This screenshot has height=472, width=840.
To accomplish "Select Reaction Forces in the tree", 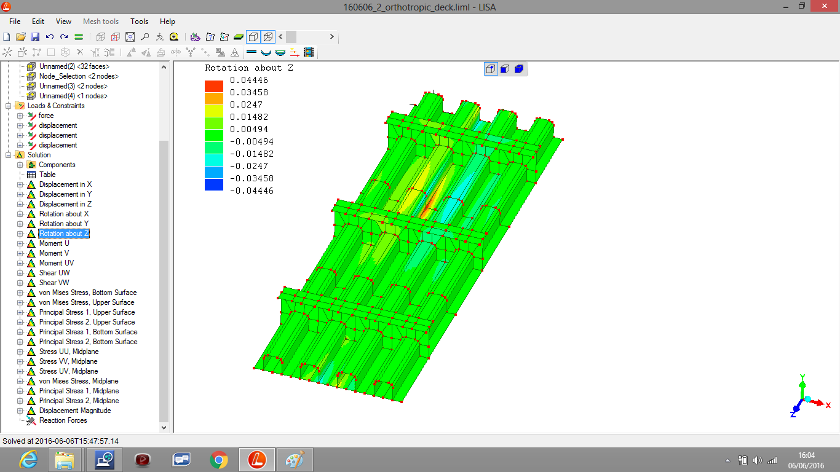I will pyautogui.click(x=63, y=420).
